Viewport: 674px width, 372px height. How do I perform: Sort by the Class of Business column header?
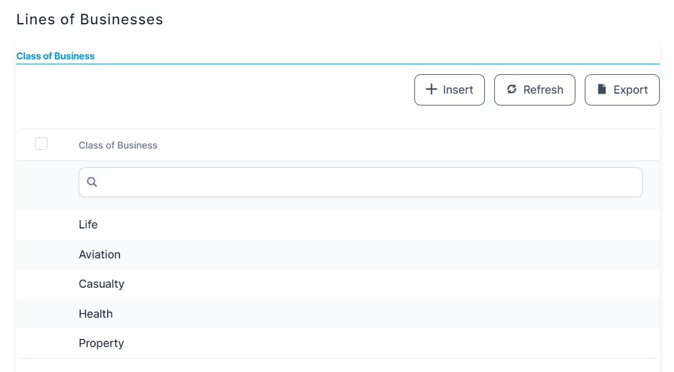118,145
